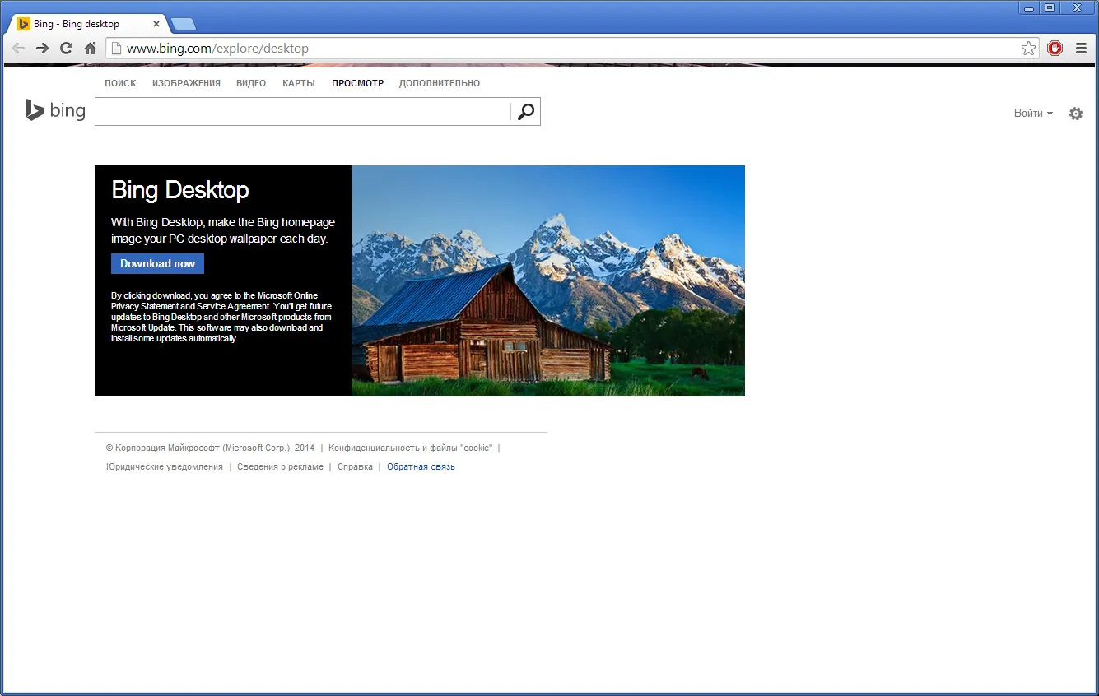Open the Chrome hamburger menu
Screen dimensions: 1099x696
point(1082,49)
